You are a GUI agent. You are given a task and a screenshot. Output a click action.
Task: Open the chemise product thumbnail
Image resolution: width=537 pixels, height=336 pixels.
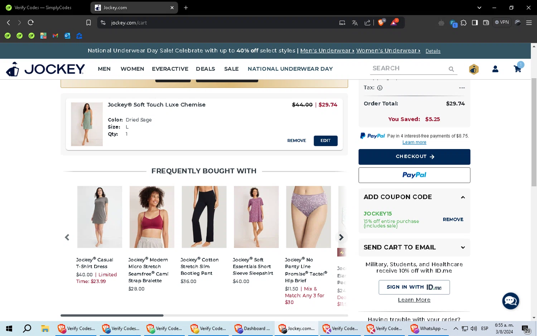point(87,124)
